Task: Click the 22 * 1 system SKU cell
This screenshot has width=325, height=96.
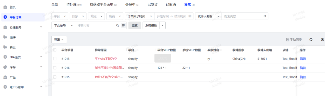Action: pyautogui.click(x=186, y=68)
